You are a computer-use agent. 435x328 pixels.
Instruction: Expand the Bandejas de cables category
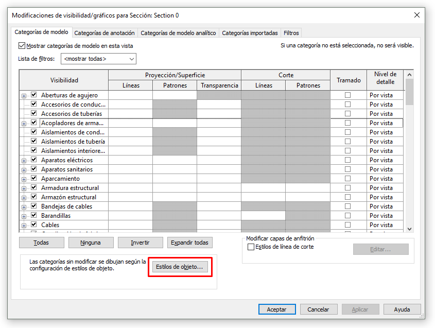click(x=24, y=208)
